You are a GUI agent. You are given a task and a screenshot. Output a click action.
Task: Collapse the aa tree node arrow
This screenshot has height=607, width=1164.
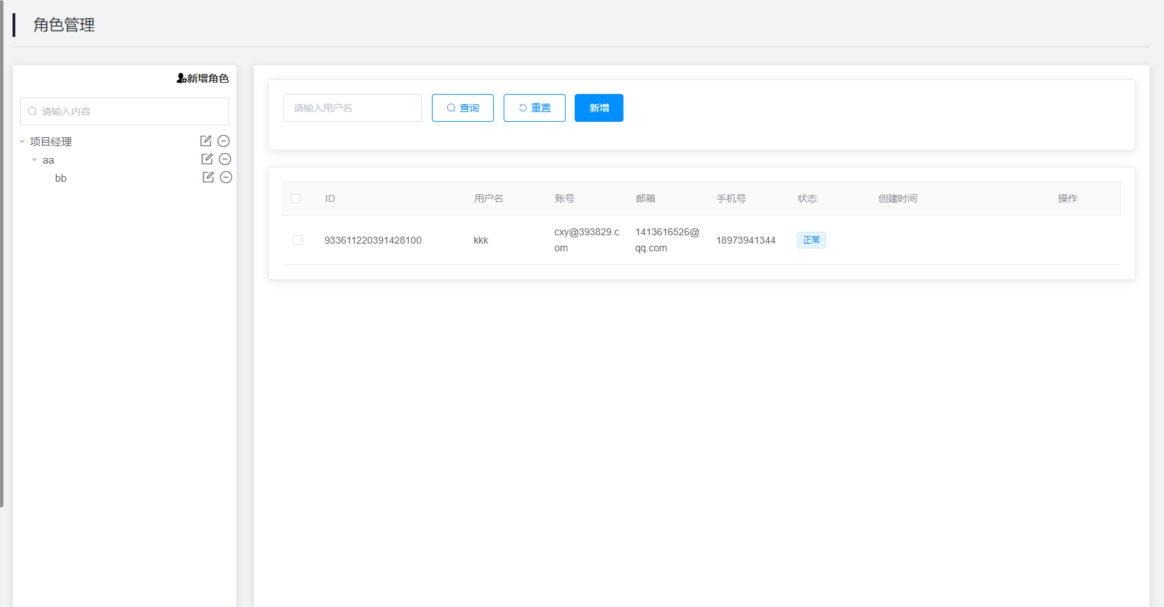point(35,160)
